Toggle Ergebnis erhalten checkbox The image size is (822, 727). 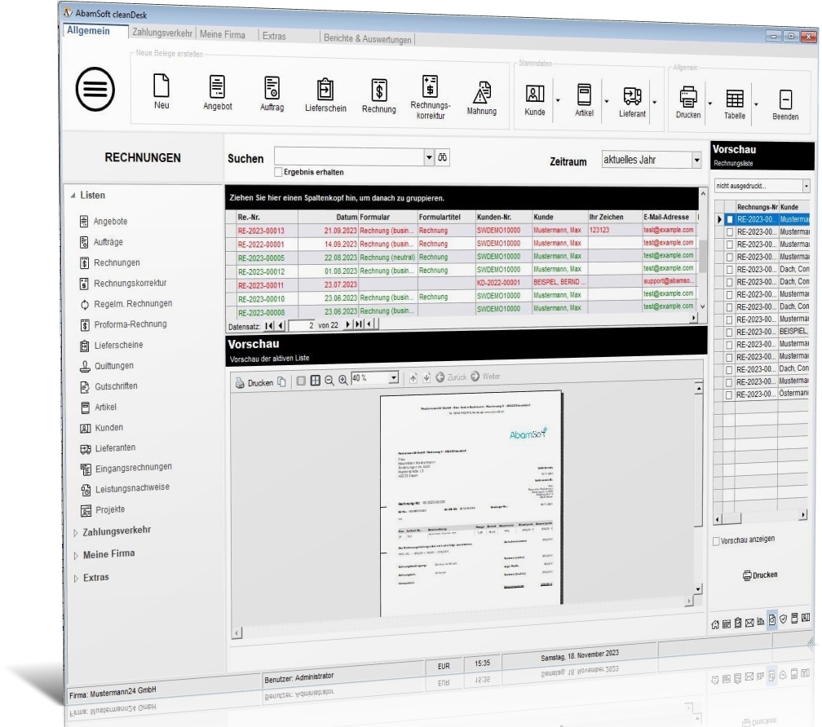[x=278, y=172]
